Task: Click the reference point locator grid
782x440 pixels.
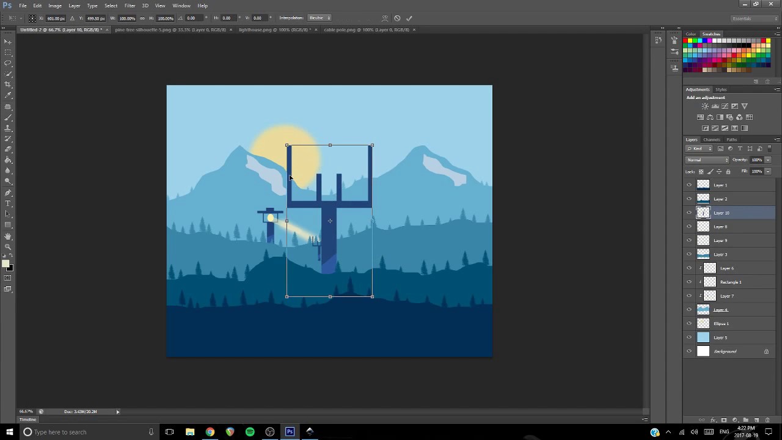Action: [32, 18]
